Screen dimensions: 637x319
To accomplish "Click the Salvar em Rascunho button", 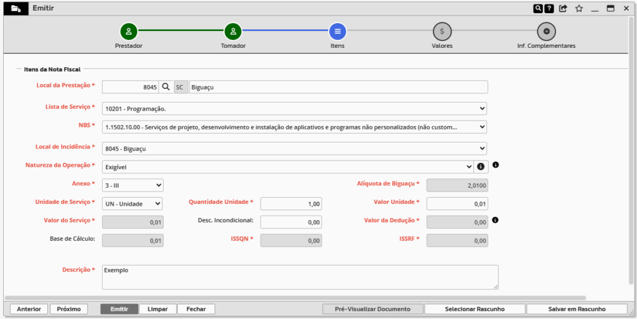I will coord(576,309).
